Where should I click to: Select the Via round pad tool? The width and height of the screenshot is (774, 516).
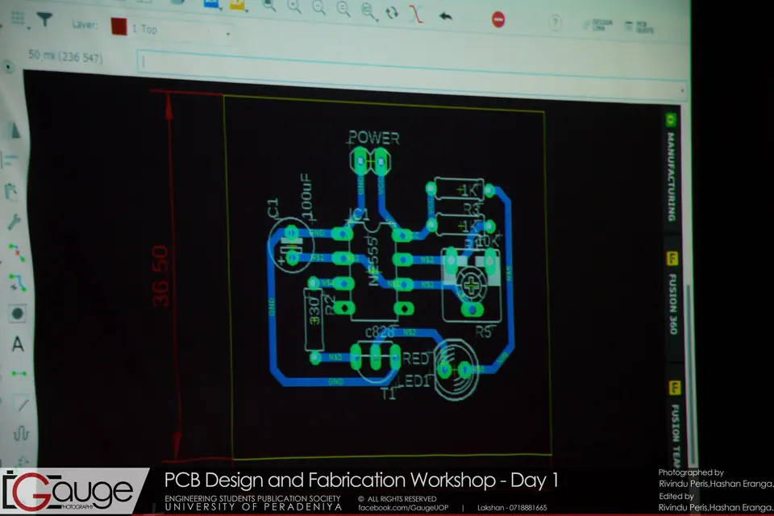pyautogui.click(x=17, y=314)
